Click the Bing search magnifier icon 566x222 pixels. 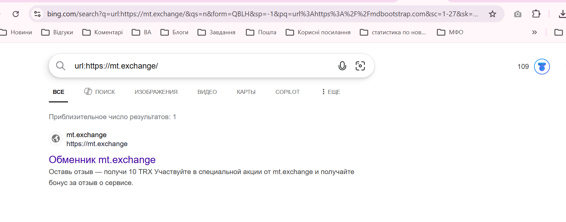(60, 66)
